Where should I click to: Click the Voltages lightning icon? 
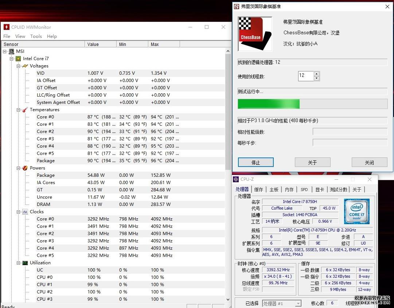tap(25, 66)
